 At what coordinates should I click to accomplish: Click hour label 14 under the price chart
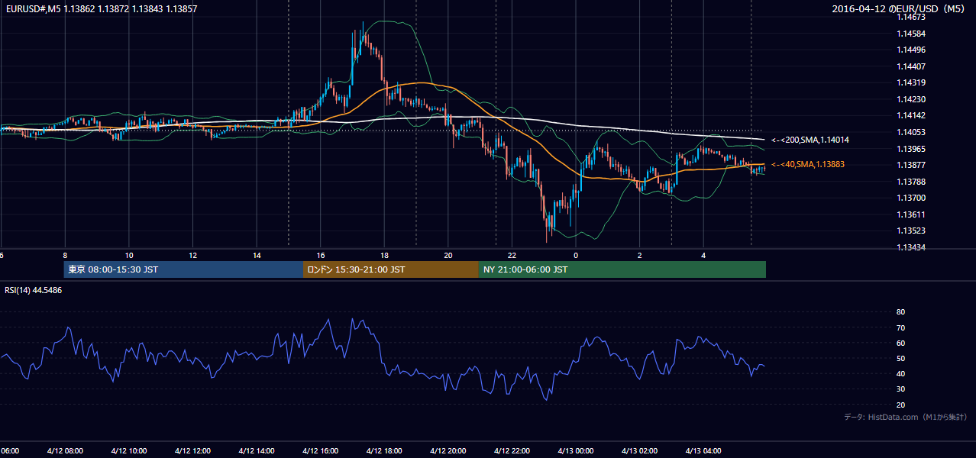pos(257,255)
